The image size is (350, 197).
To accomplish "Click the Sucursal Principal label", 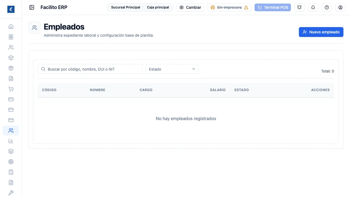I will pyautogui.click(x=126, y=7).
